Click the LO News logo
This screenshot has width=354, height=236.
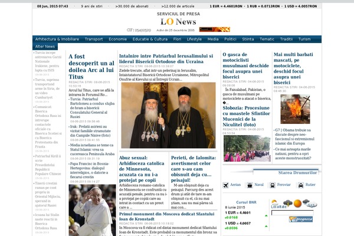point(178,22)
